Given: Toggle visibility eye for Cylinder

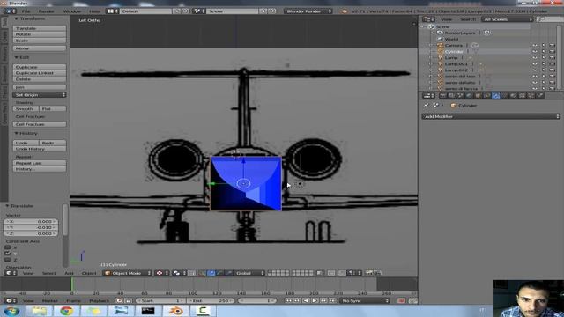Looking at the screenshot, I should coord(535,51).
